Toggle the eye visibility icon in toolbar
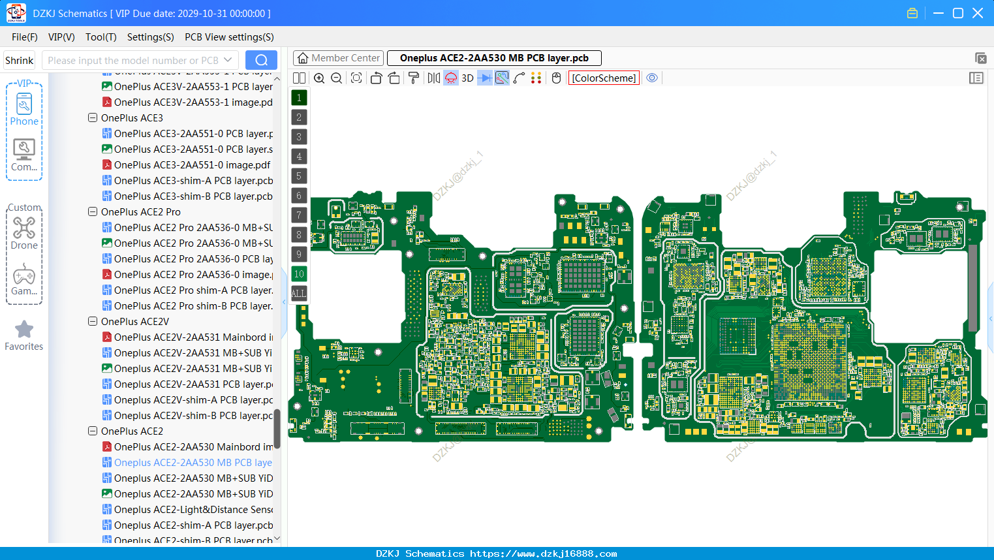The height and width of the screenshot is (560, 994). click(652, 78)
